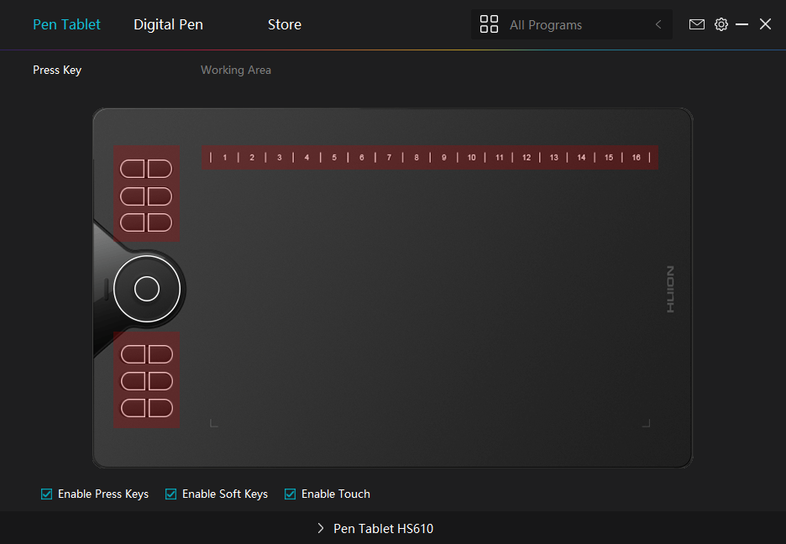Open the mail message icon
This screenshot has width=786, height=544.
696,24
